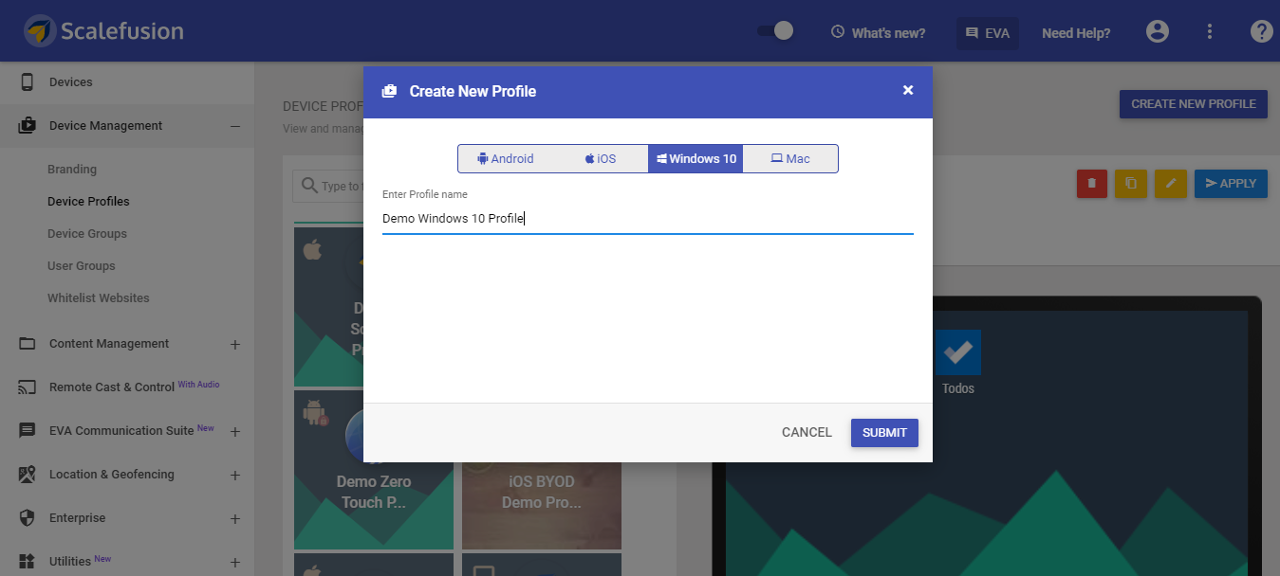Click the Utilities icon
This screenshot has height=576, width=1280.
28,562
